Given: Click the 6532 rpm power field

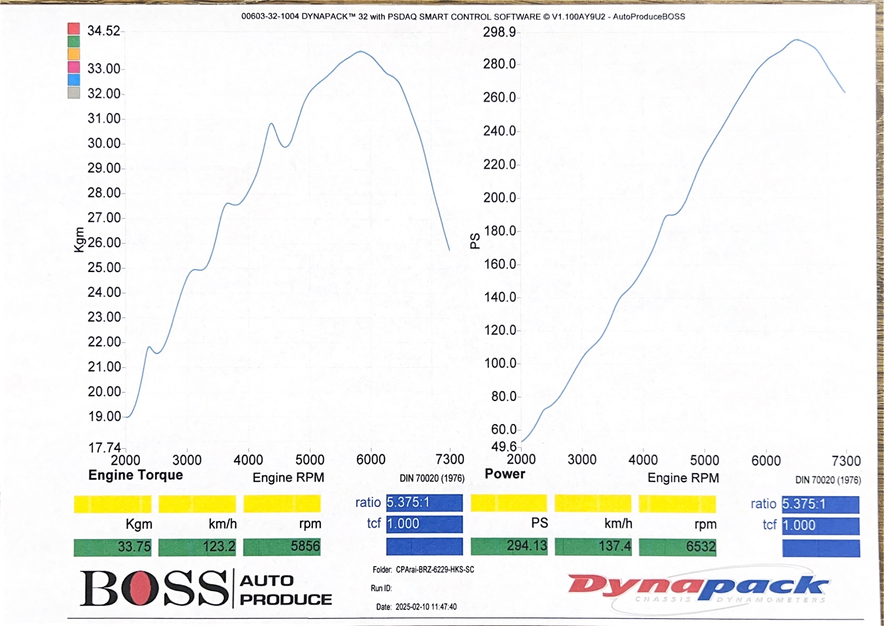Looking at the screenshot, I should coord(677,547).
